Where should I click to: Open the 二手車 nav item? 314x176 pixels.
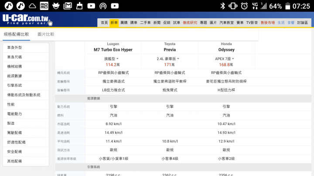tap(145, 23)
